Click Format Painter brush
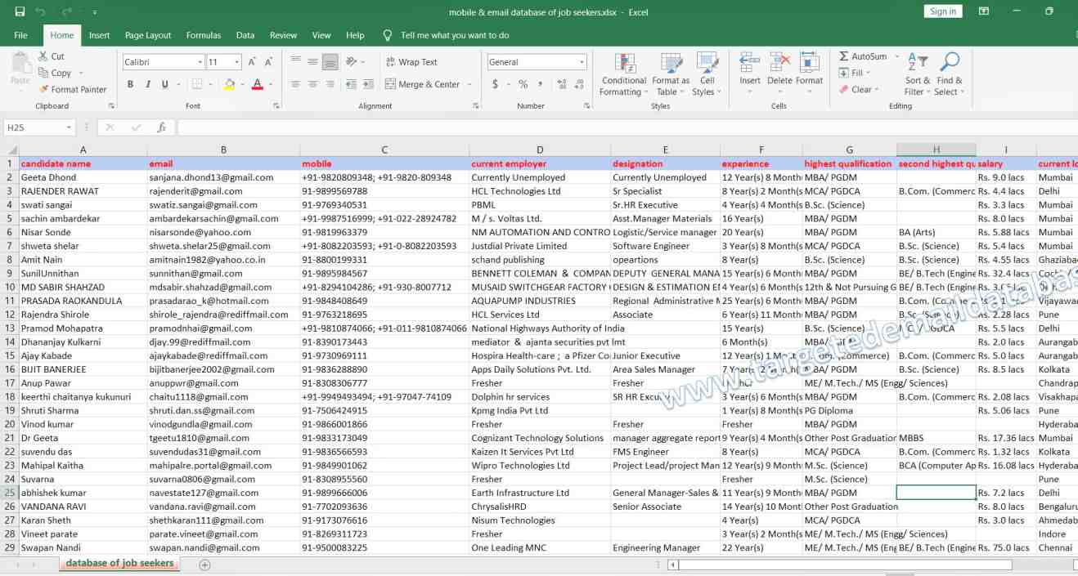The height and width of the screenshot is (576, 1078). pyautogui.click(x=43, y=89)
